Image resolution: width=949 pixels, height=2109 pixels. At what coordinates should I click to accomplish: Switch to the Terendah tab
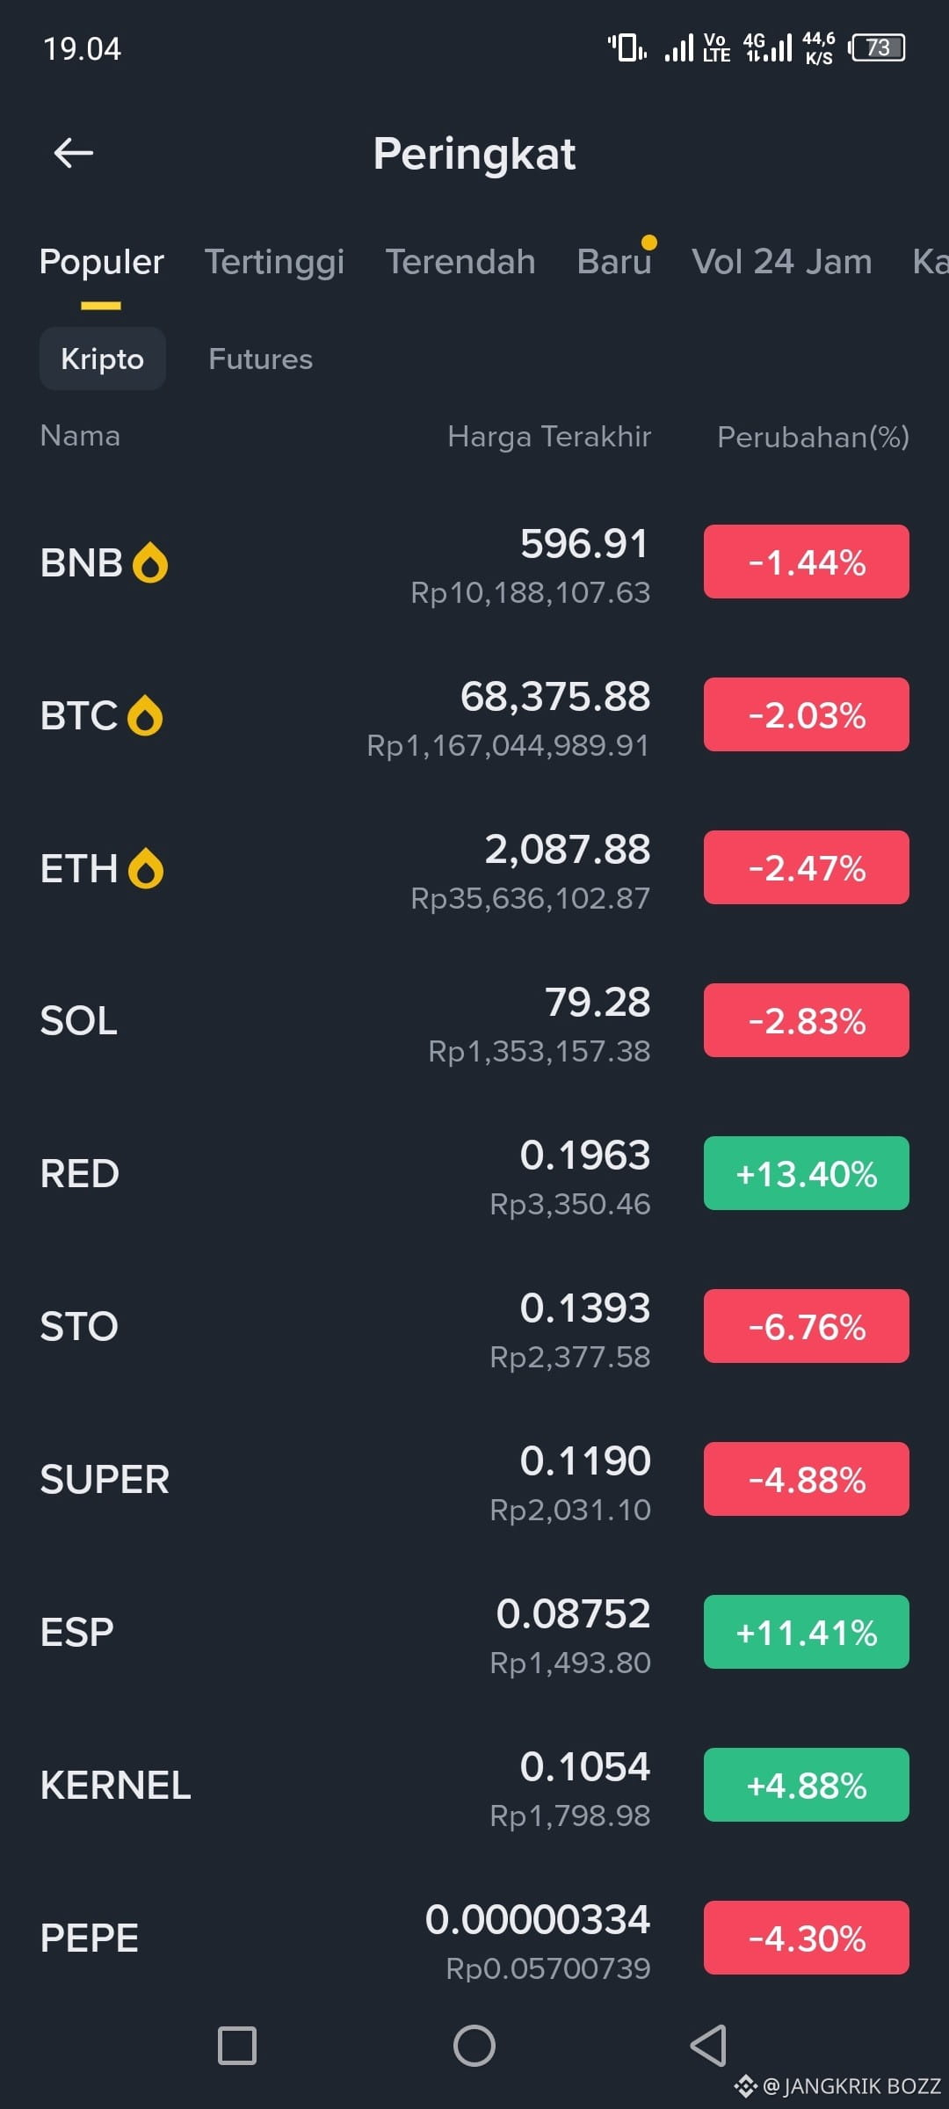point(460,262)
